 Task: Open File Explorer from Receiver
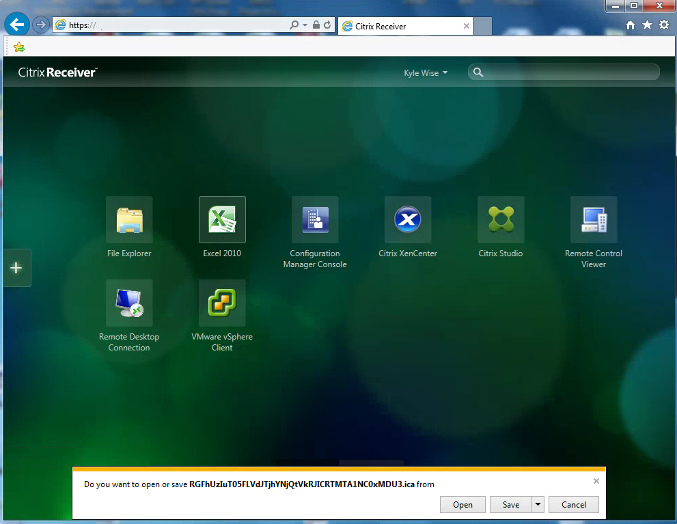(x=128, y=220)
